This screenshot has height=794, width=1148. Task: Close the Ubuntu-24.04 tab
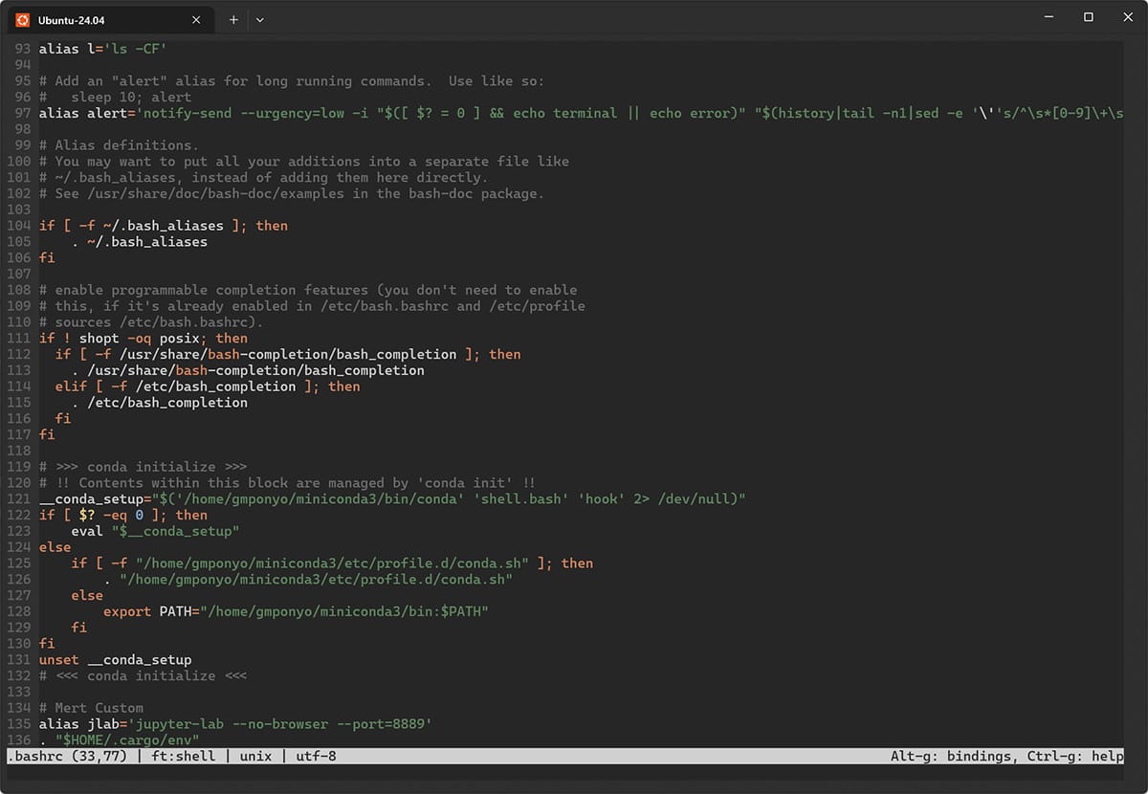(197, 19)
